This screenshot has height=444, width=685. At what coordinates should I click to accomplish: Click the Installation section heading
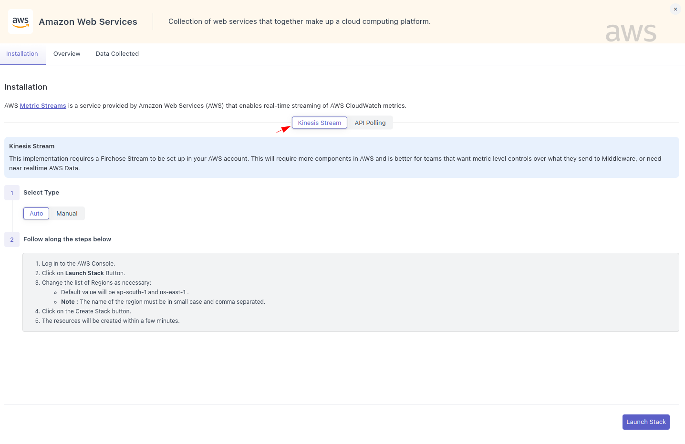tap(26, 87)
